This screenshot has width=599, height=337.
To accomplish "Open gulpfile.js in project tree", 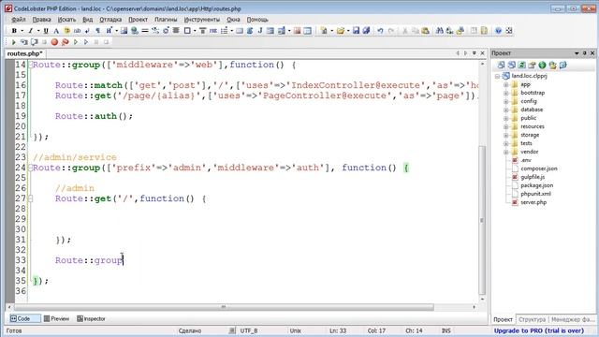I will tap(533, 177).
